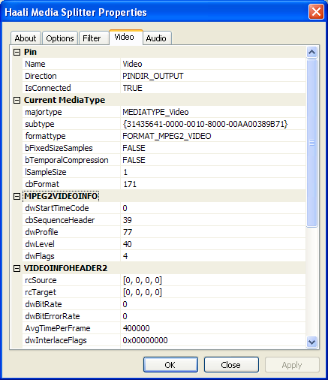Open the Filter tab
Screen dimensions: 328x380
pyautogui.click(x=94, y=38)
